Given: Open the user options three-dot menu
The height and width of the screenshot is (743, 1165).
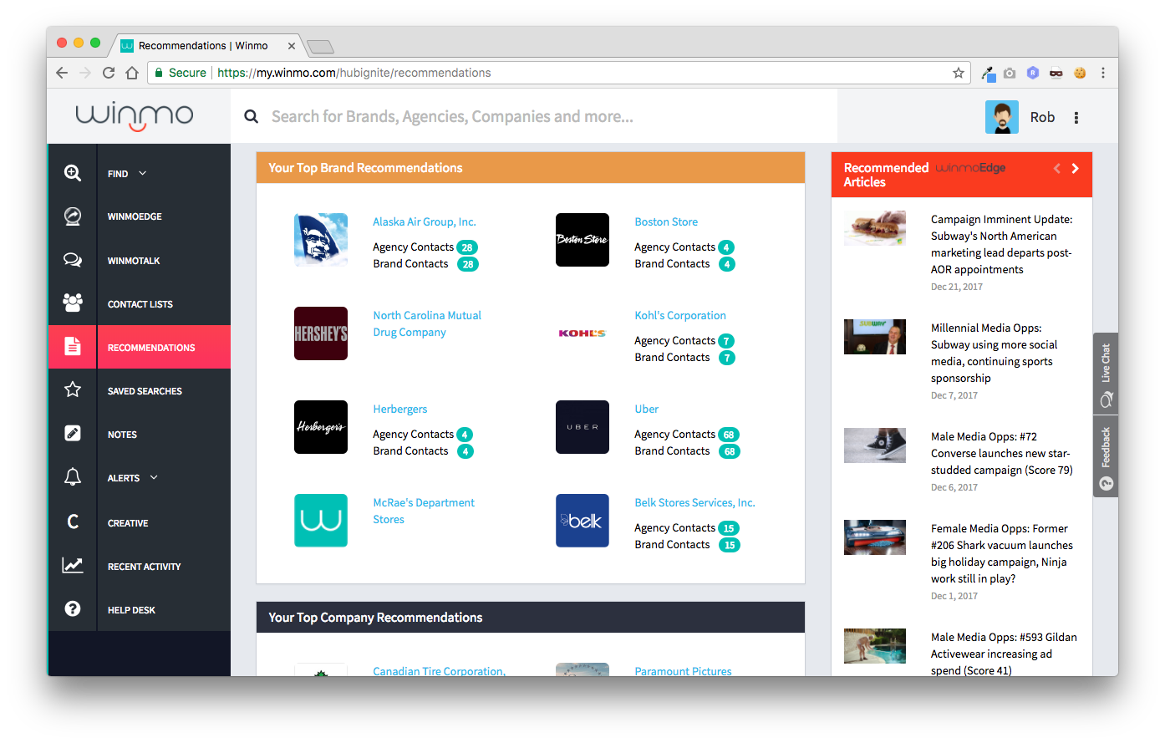Looking at the screenshot, I should 1076,118.
